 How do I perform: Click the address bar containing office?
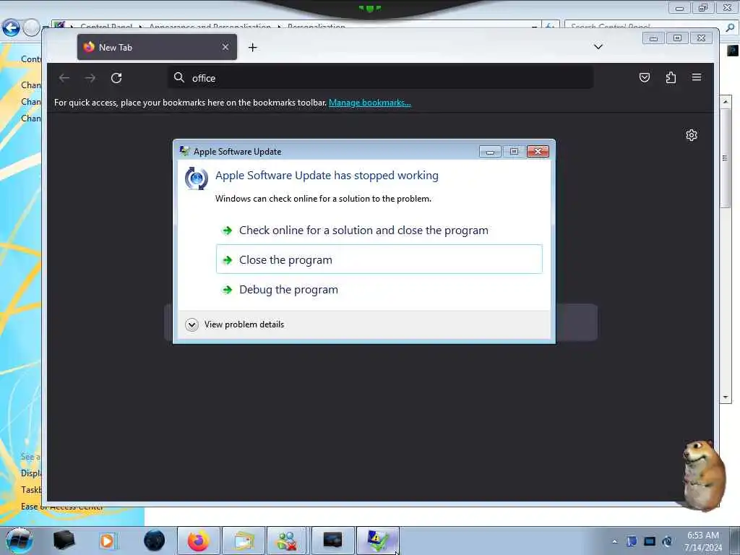coord(380,78)
